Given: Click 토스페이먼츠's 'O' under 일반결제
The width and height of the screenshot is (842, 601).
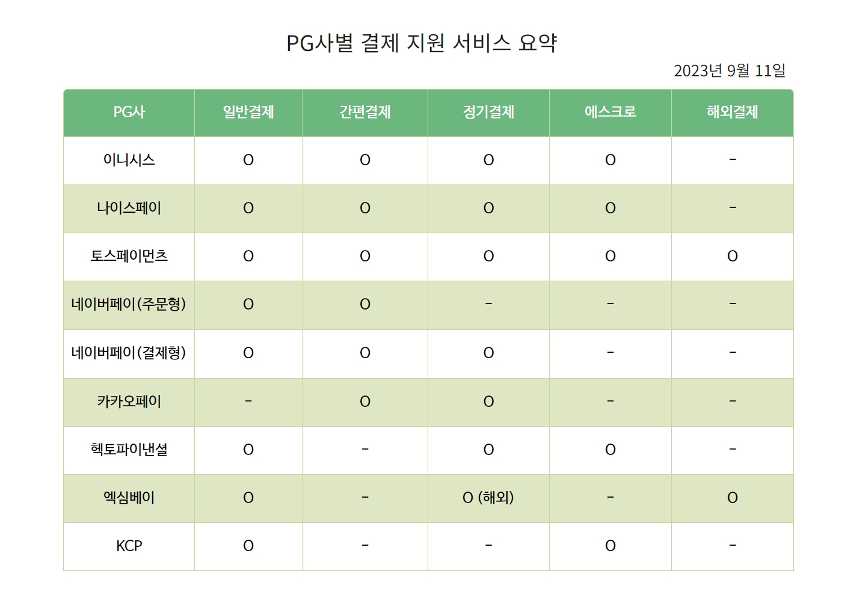Looking at the screenshot, I should [x=248, y=257].
